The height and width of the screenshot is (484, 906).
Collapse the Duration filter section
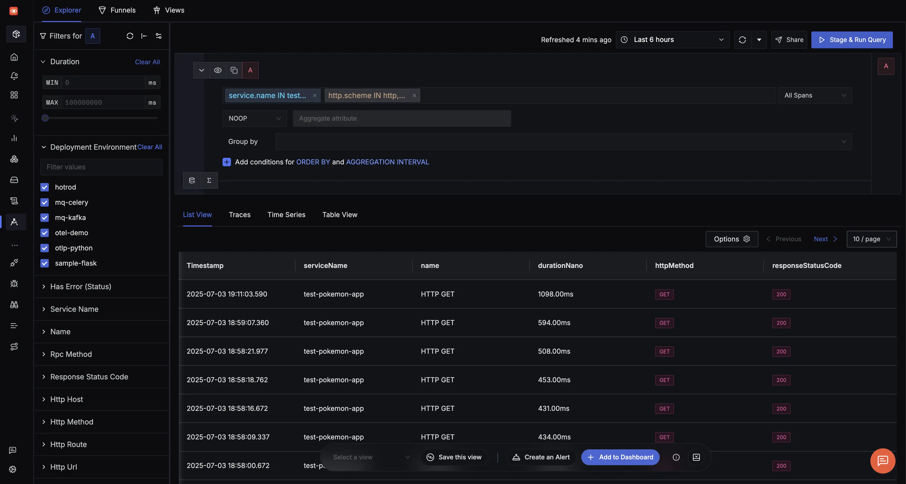43,62
